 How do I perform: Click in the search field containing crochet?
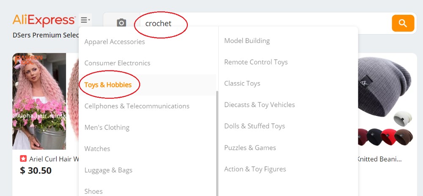(x=266, y=23)
